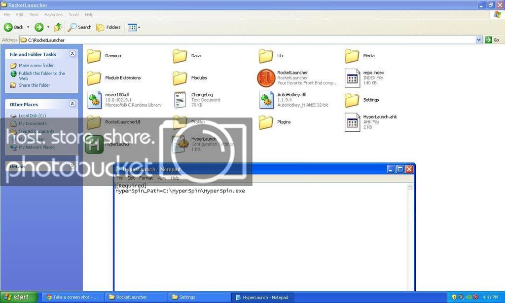This screenshot has height=303, width=505.
Task: Open the RocketLauncher application icon
Action: point(266,77)
